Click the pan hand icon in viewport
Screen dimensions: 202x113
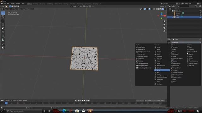164,24
